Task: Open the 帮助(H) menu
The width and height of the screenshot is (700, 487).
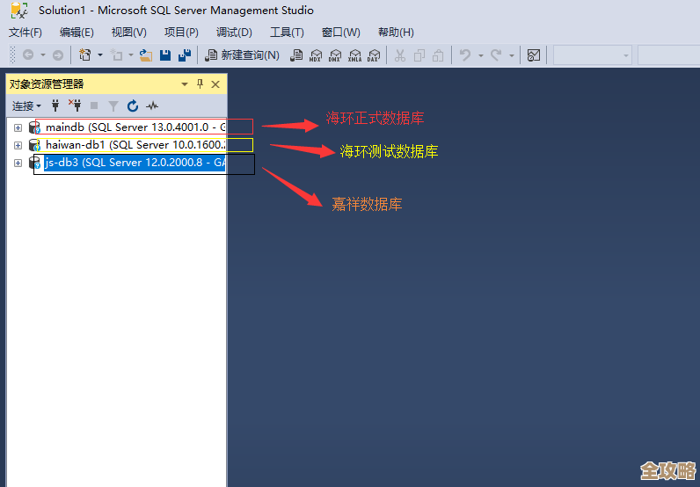Action: coord(396,33)
